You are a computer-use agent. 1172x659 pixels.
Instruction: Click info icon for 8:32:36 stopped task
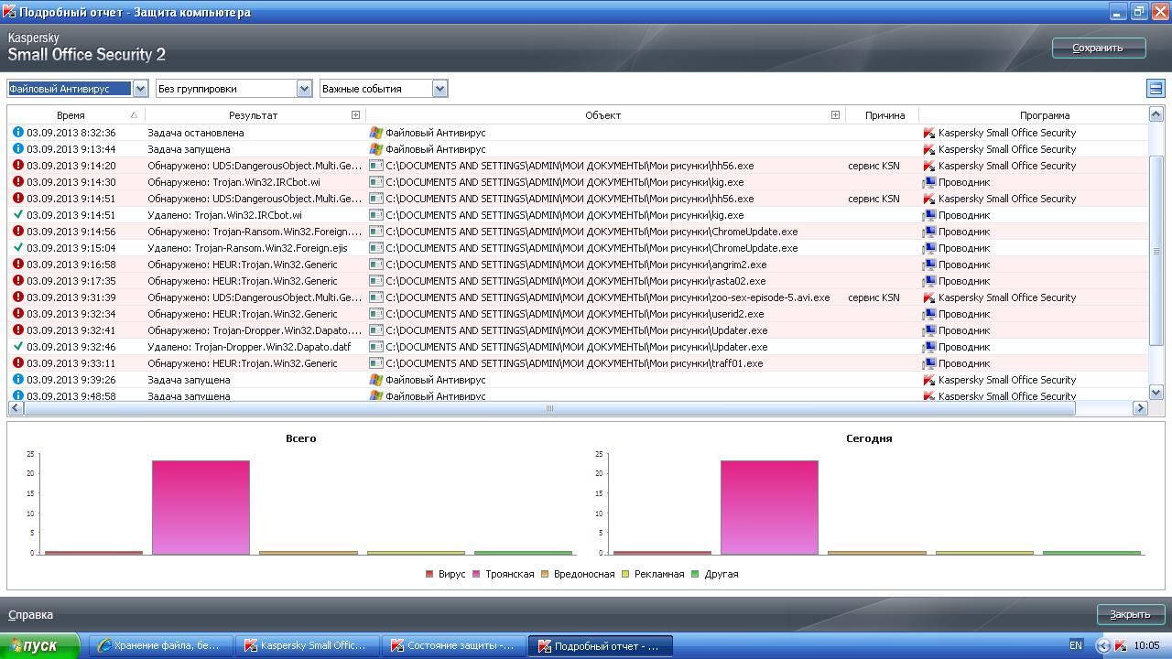tap(17, 133)
